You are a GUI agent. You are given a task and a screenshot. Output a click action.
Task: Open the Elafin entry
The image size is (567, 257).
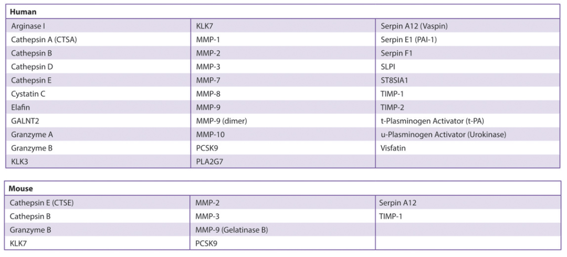[20, 107]
